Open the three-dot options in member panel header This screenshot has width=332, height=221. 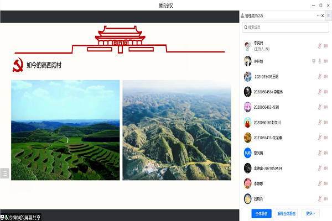tap(318, 15)
